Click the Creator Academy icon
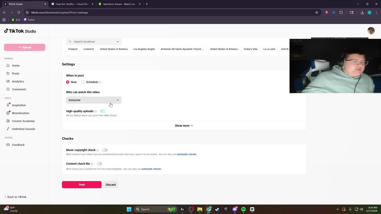This screenshot has width=381, height=214. (8, 121)
